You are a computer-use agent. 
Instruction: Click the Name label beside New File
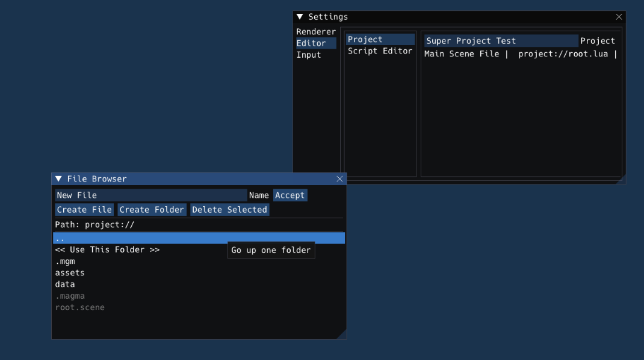pyautogui.click(x=259, y=195)
